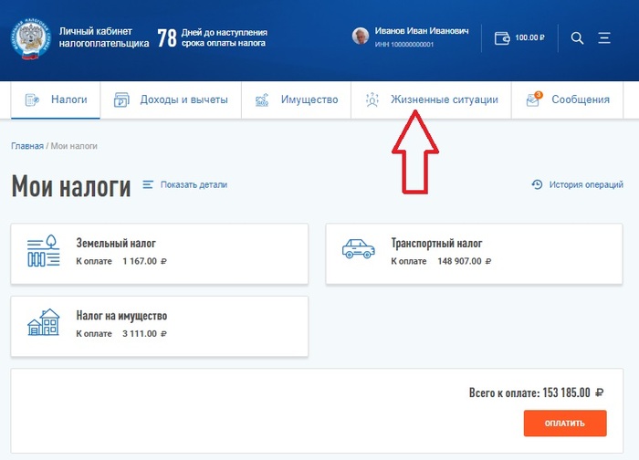Open the hamburger menu icon
Image resolution: width=639 pixels, height=460 pixels.
(604, 38)
